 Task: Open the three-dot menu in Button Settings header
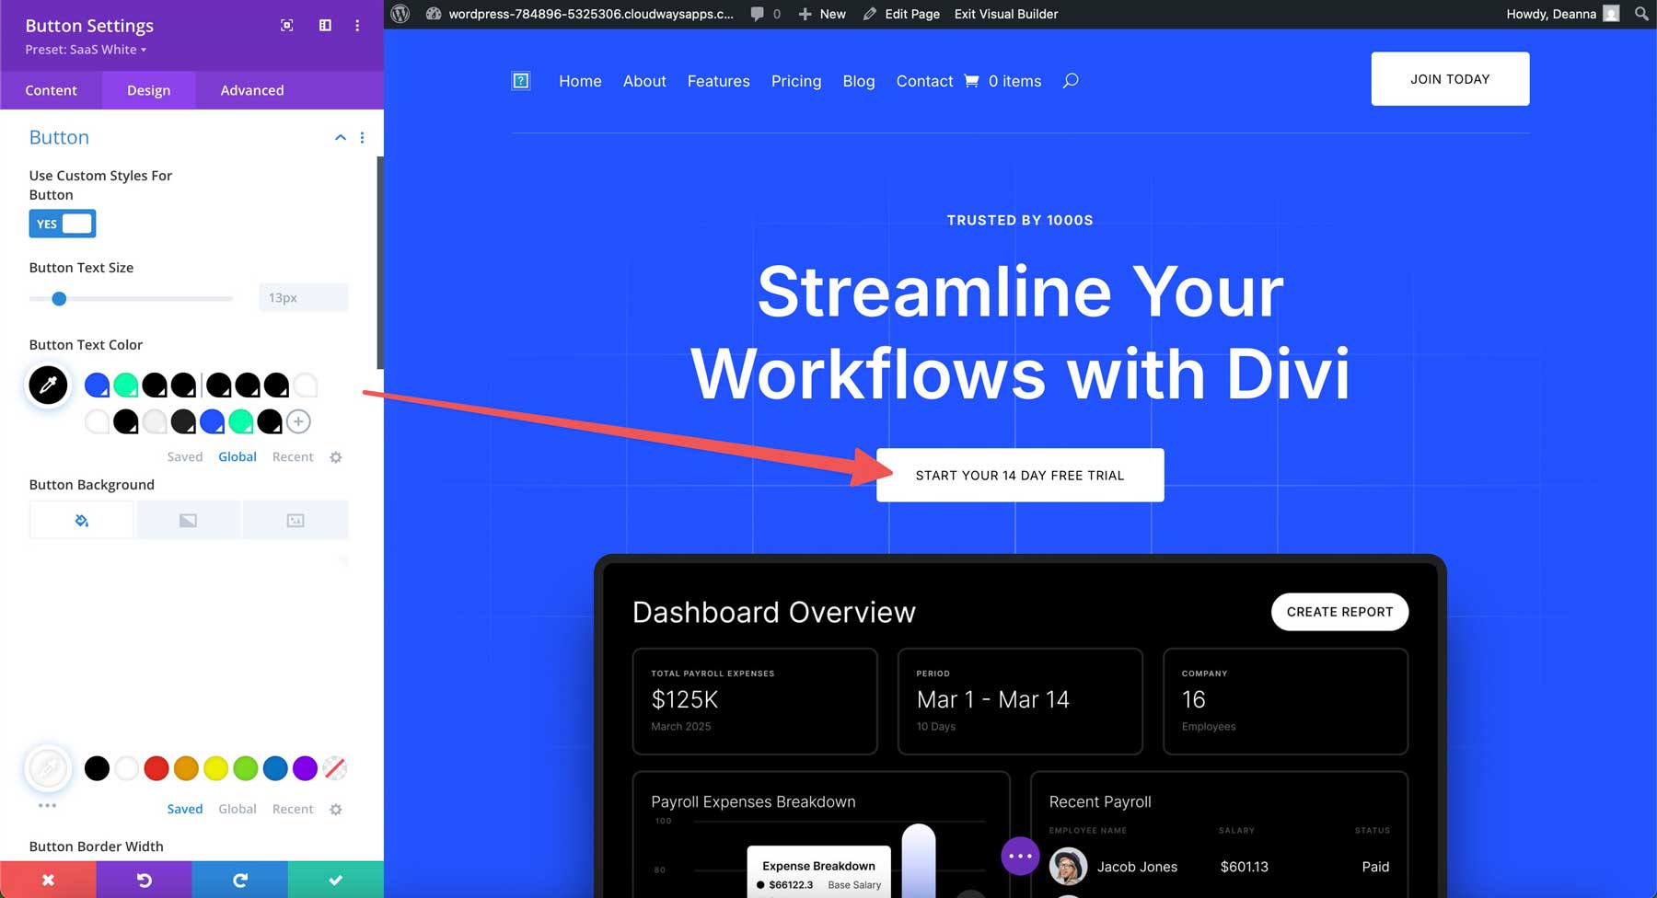click(x=357, y=26)
